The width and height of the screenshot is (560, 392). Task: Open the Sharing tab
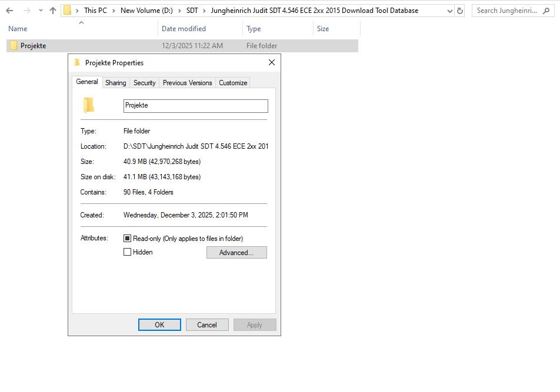[x=116, y=83]
